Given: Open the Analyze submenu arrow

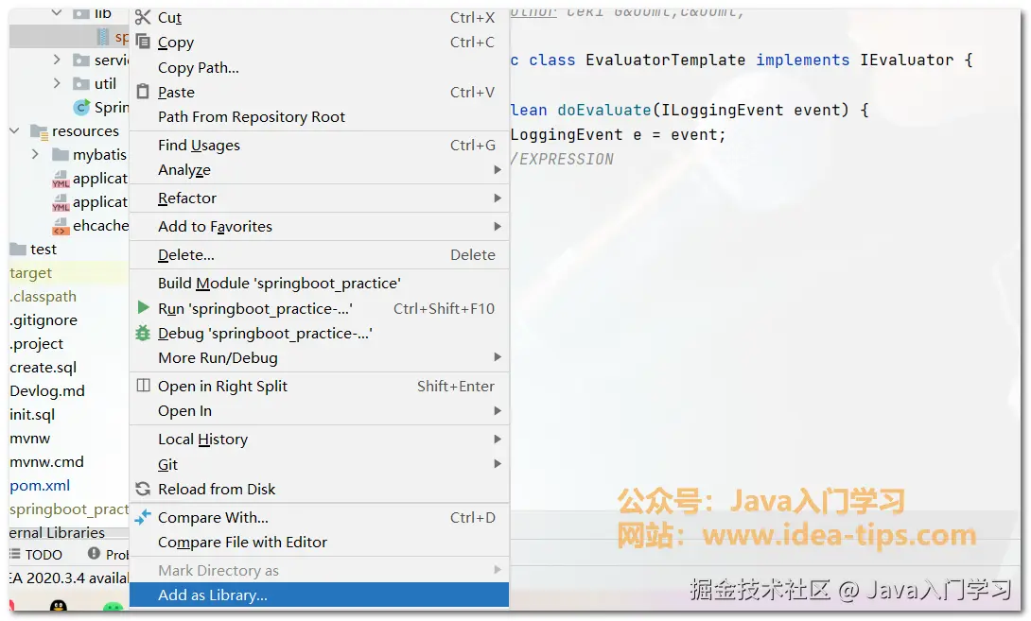Looking at the screenshot, I should pos(498,169).
